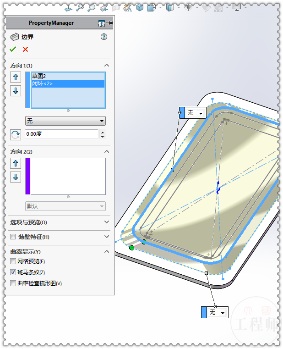Viewport: 283px width, 349px height.
Task: Click the blue origin marker on model
Action: 217,191
